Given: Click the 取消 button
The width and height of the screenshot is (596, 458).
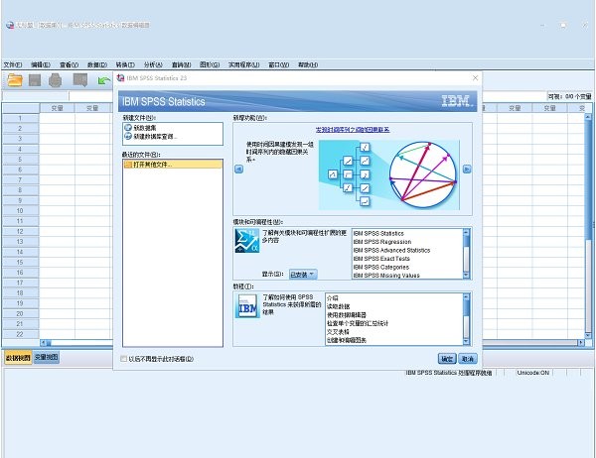Looking at the screenshot, I should coord(468,358).
